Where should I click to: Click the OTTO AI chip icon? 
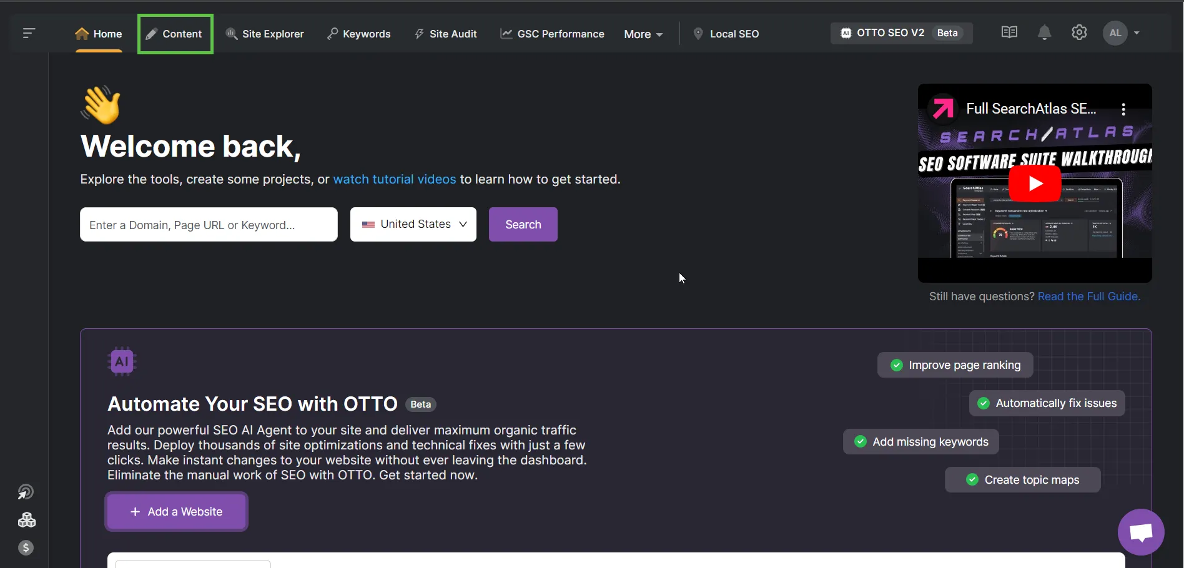point(122,361)
